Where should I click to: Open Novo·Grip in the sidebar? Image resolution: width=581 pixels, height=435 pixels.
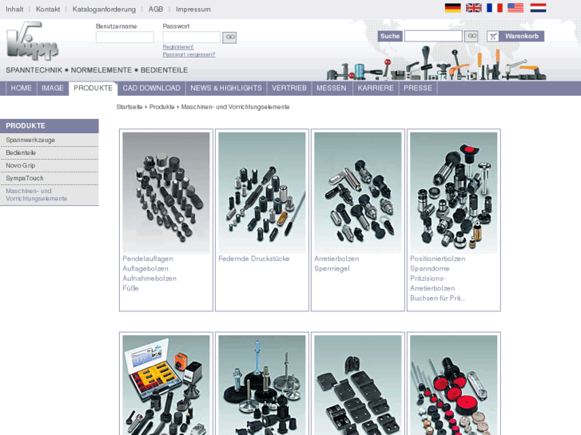click(x=21, y=165)
